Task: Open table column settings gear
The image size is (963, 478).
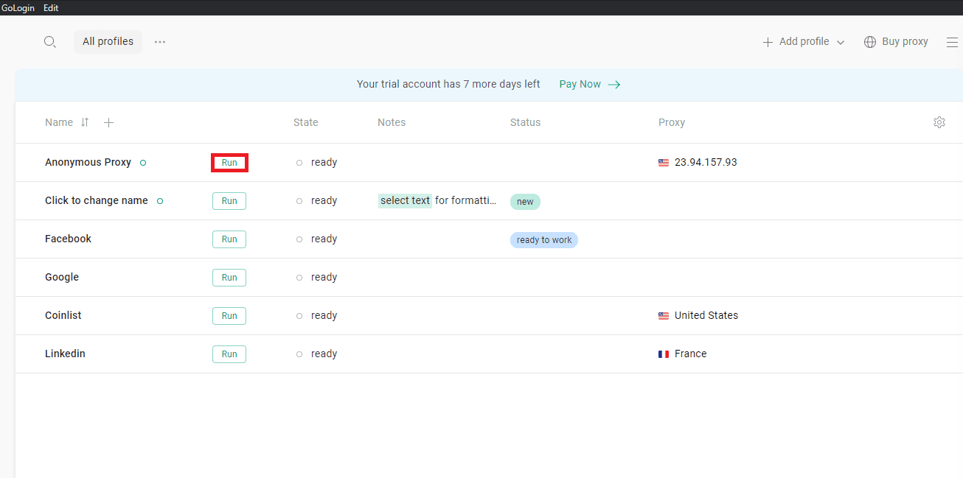Action: click(939, 122)
